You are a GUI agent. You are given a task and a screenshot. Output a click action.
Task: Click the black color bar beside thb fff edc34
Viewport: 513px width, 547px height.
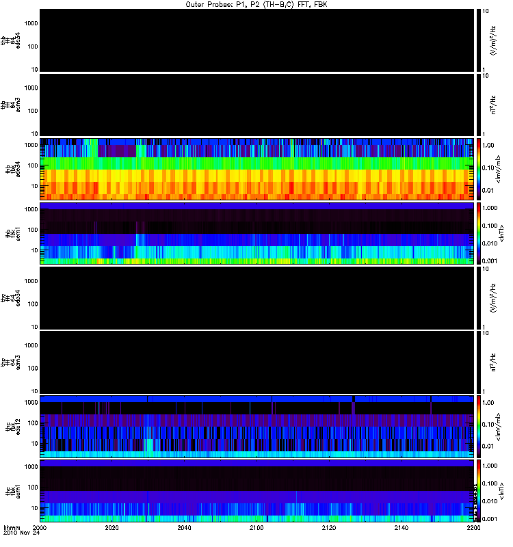point(479,40)
